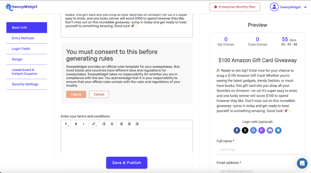Center-align the terms text

pyautogui.click(x=129, y=124)
